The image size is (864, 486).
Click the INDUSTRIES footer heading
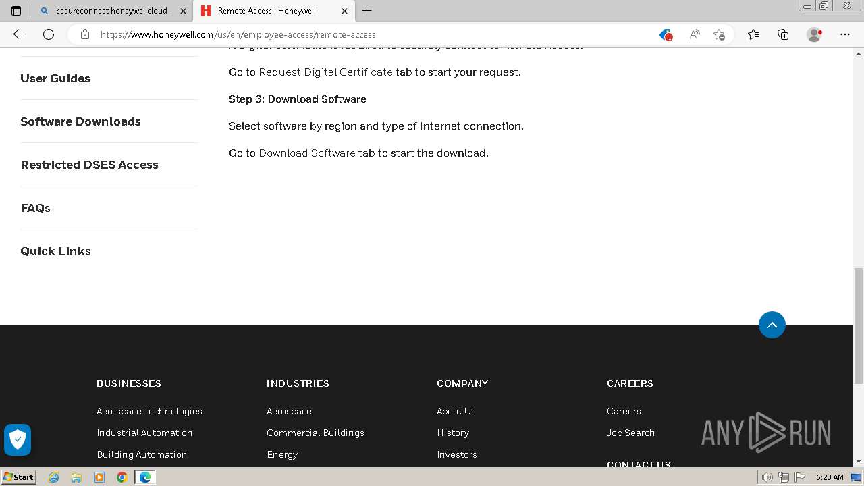(x=298, y=383)
